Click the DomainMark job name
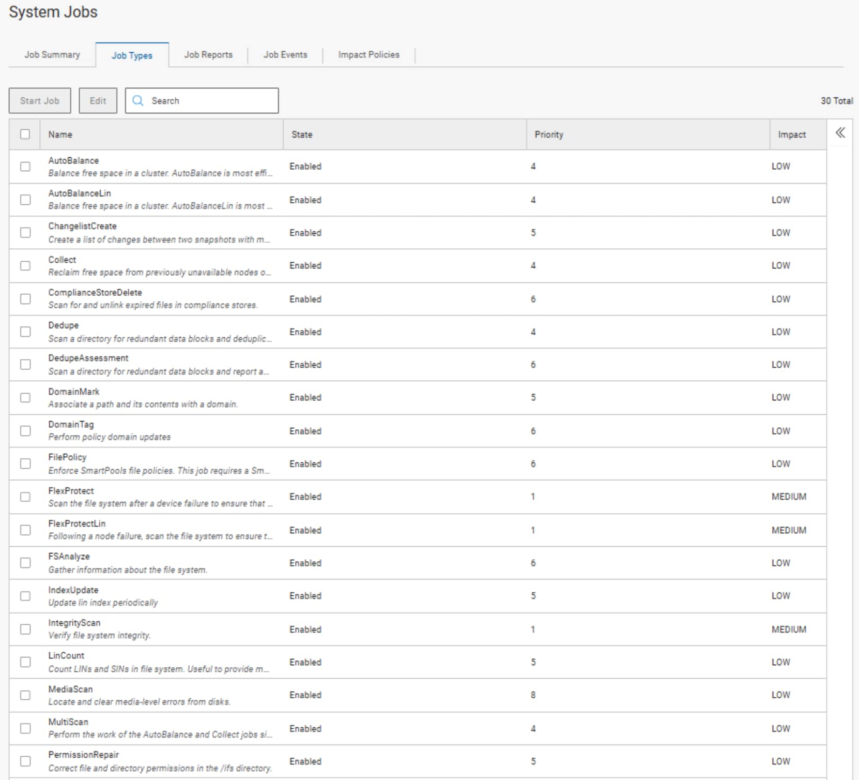859x780 pixels. pyautogui.click(x=74, y=392)
